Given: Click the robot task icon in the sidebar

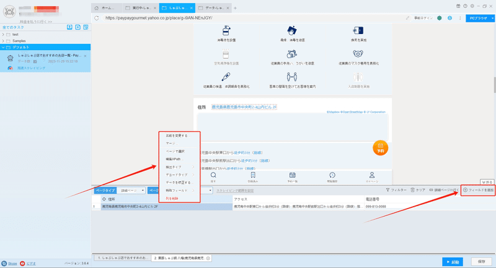Looking at the screenshot, I should coord(11,58).
